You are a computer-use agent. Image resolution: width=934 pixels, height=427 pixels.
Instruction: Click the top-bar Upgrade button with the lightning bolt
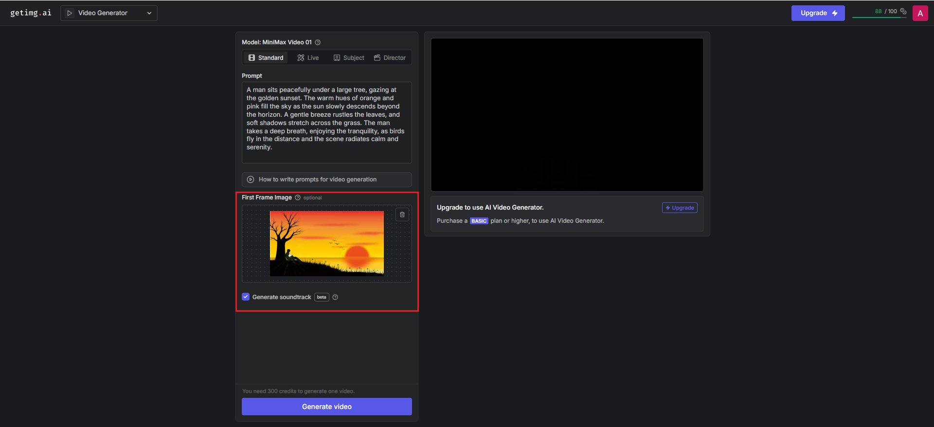click(x=818, y=13)
